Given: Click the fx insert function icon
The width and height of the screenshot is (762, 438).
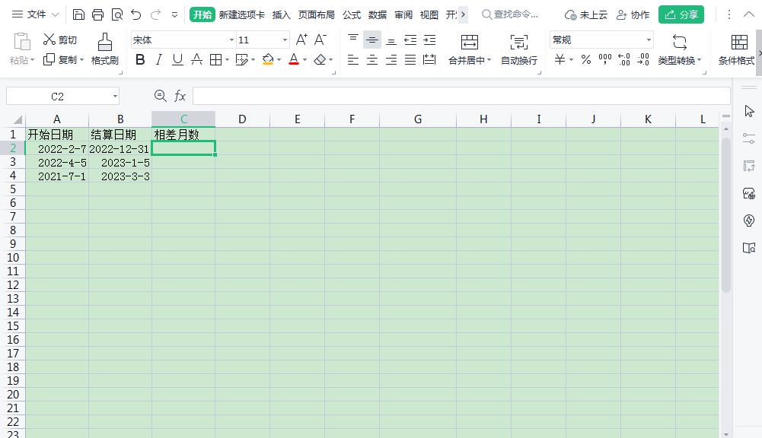Looking at the screenshot, I should pyautogui.click(x=180, y=96).
